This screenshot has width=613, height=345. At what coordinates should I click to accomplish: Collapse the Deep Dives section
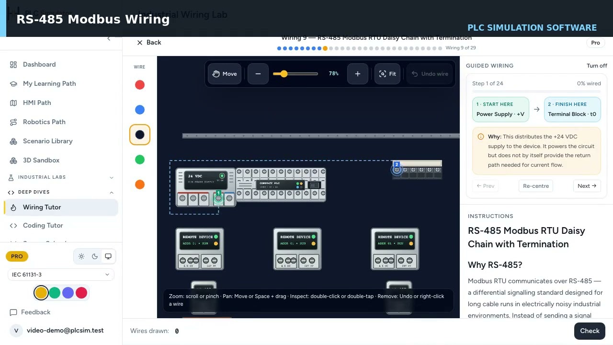61,192
